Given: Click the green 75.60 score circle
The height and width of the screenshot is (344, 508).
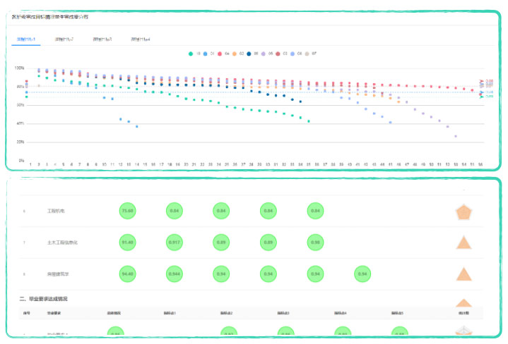Looking at the screenshot, I should tap(128, 211).
